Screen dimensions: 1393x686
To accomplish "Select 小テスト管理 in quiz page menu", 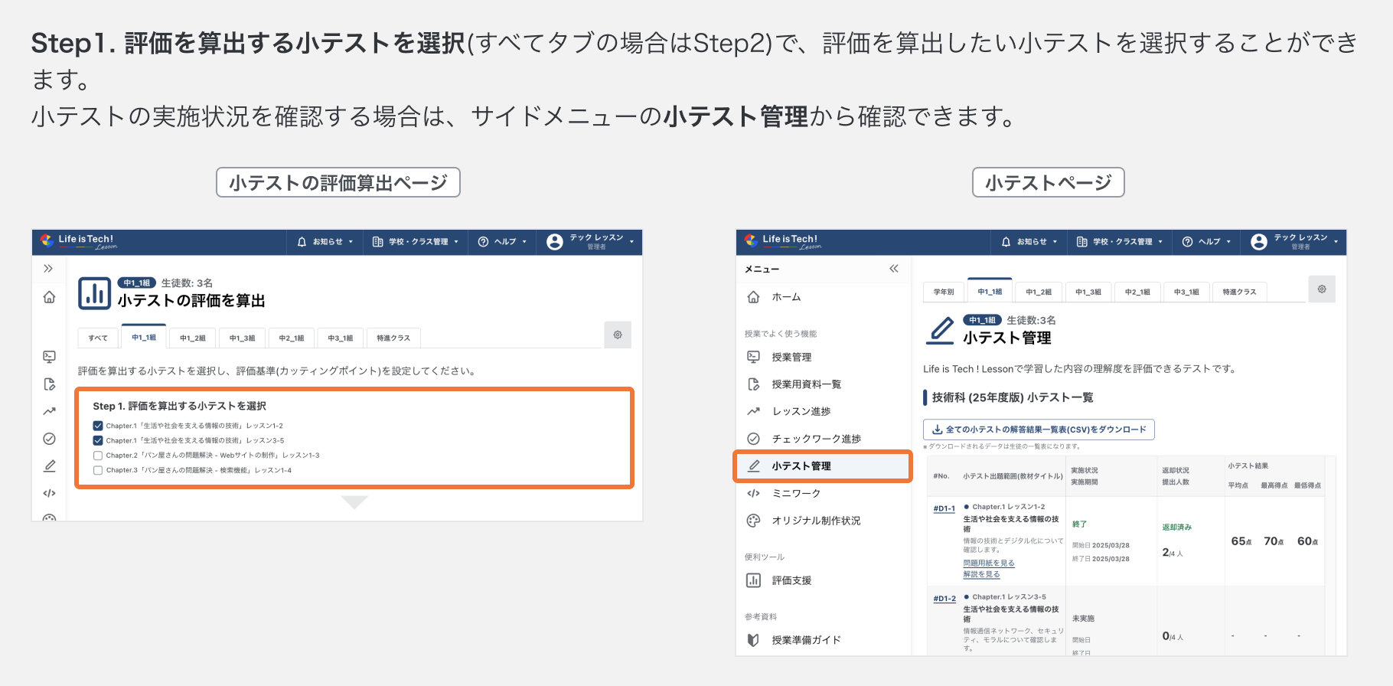I will point(824,466).
